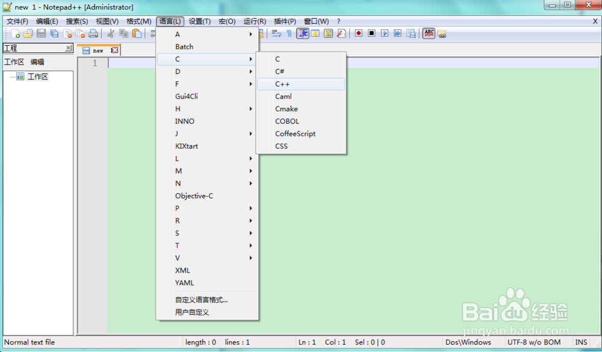The width and height of the screenshot is (602, 352).
Task: Open the 文件(F) menu
Action: [x=17, y=21]
